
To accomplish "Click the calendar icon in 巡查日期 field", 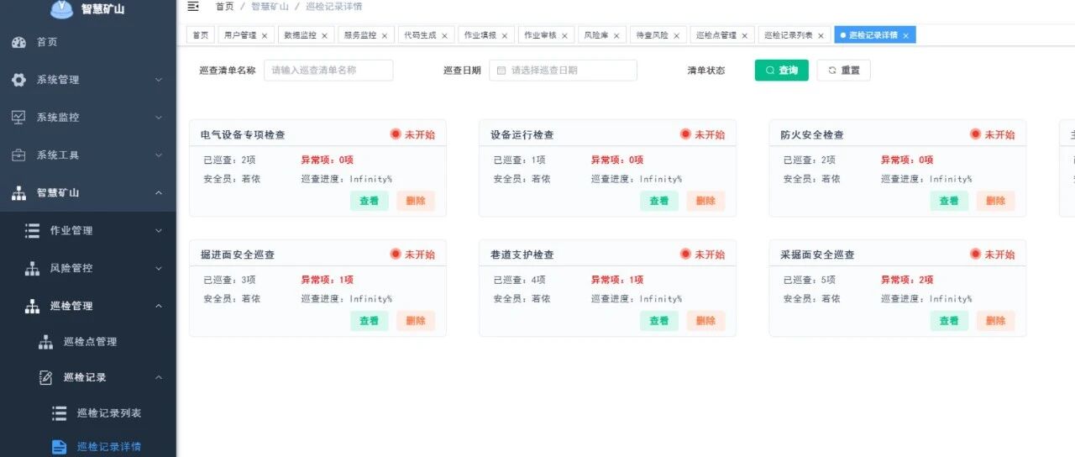I will click(501, 71).
